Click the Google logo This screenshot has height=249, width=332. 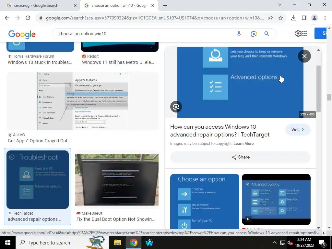tap(22, 34)
